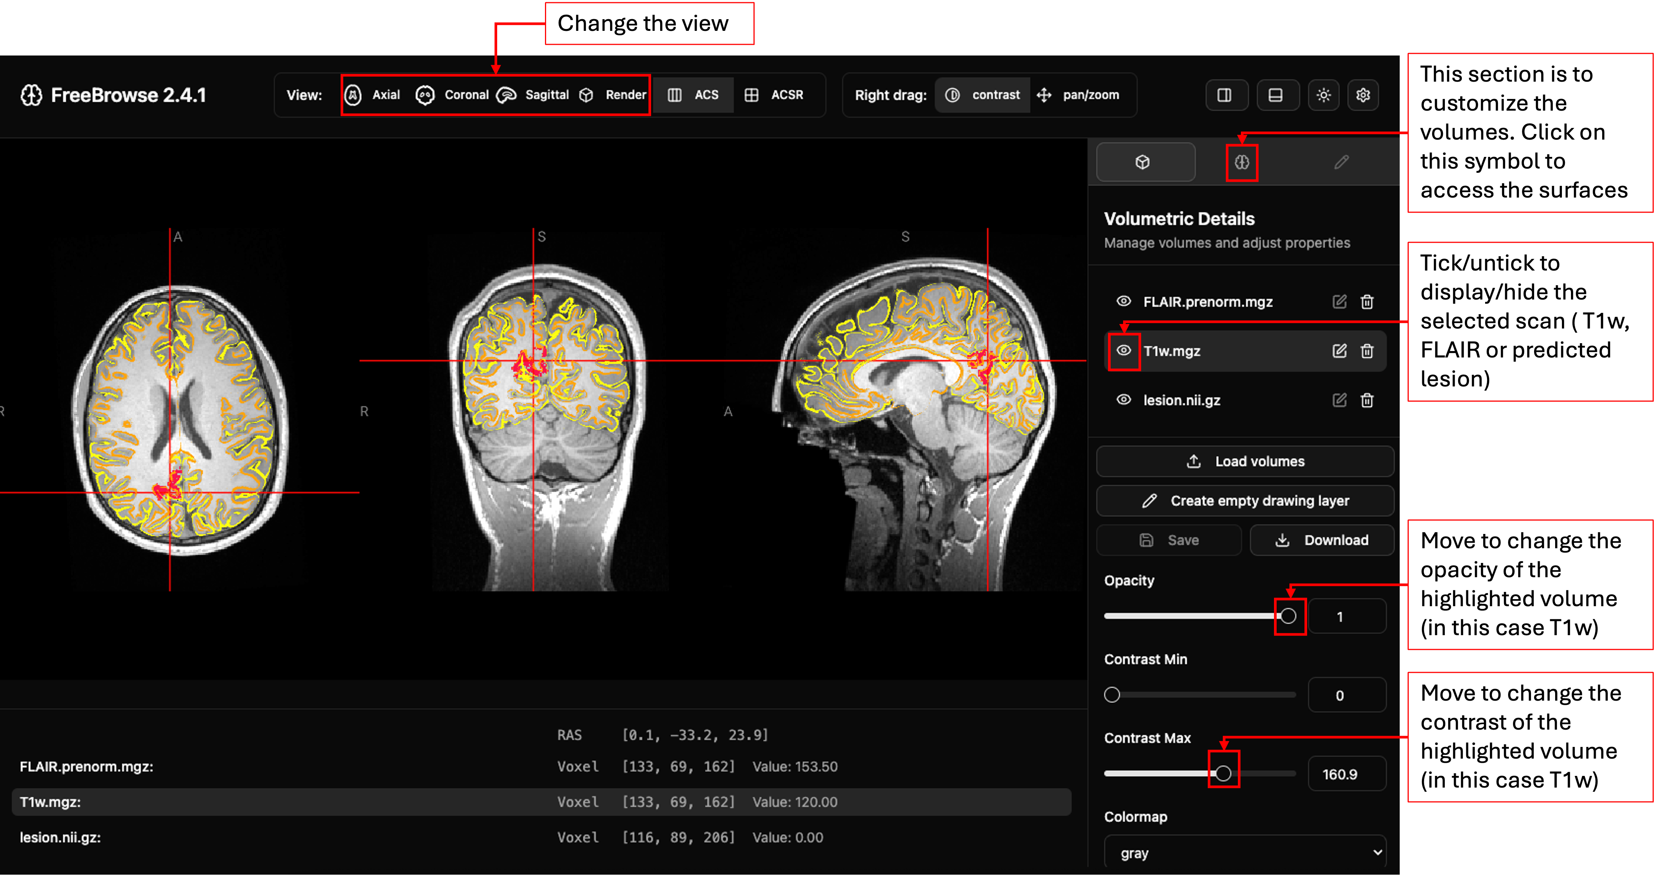This screenshot has width=1656, height=876.
Task: Set right drag to pan/zoom
Action: [1078, 95]
